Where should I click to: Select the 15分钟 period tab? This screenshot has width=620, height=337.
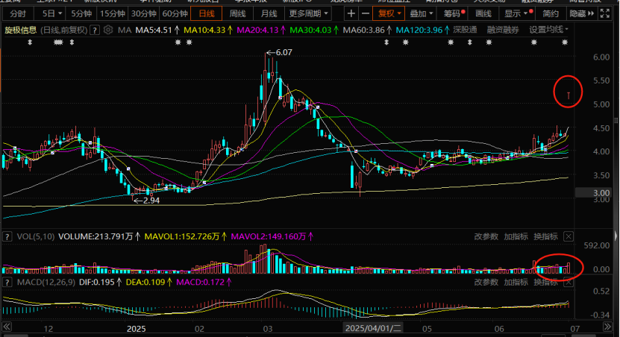(113, 14)
